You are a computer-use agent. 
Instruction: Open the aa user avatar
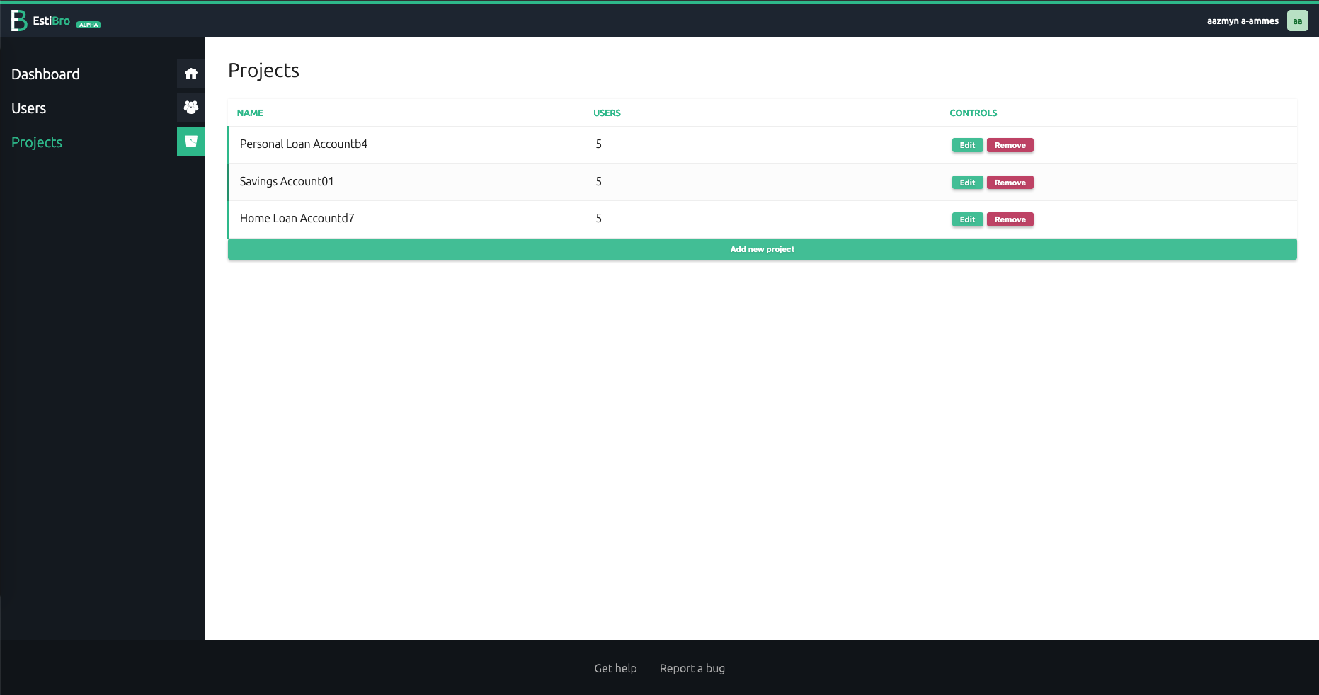pyautogui.click(x=1297, y=21)
